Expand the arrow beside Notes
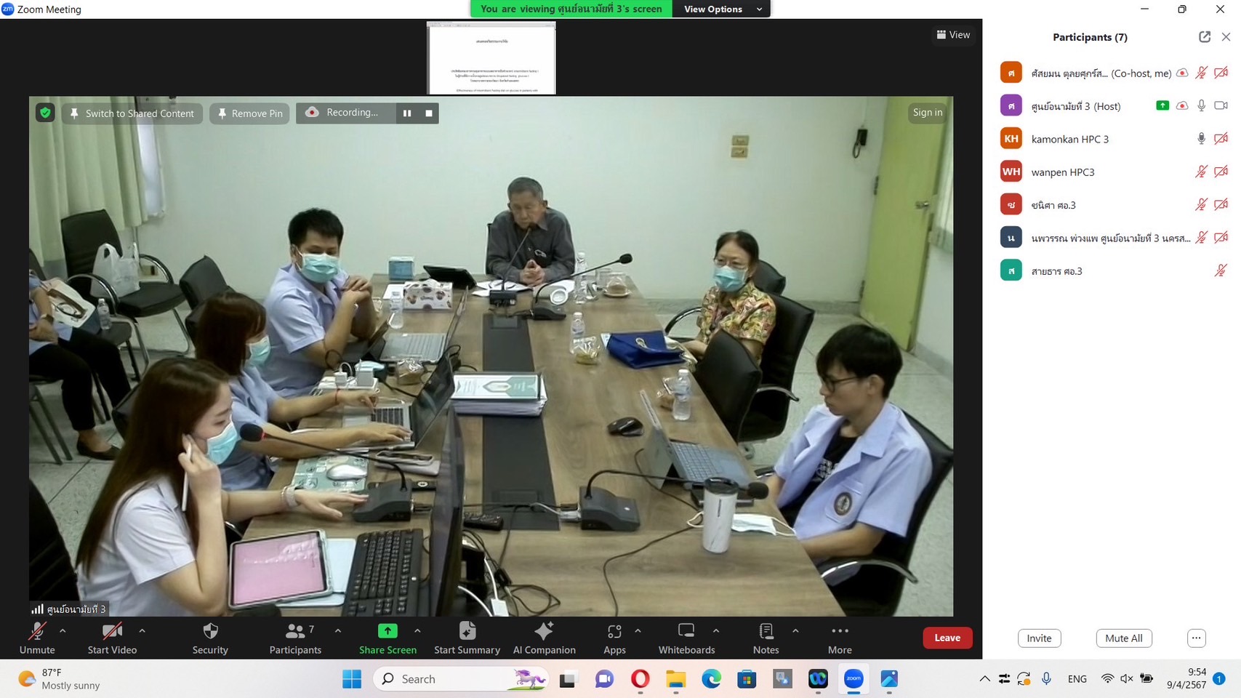1241x698 pixels. [x=795, y=631]
